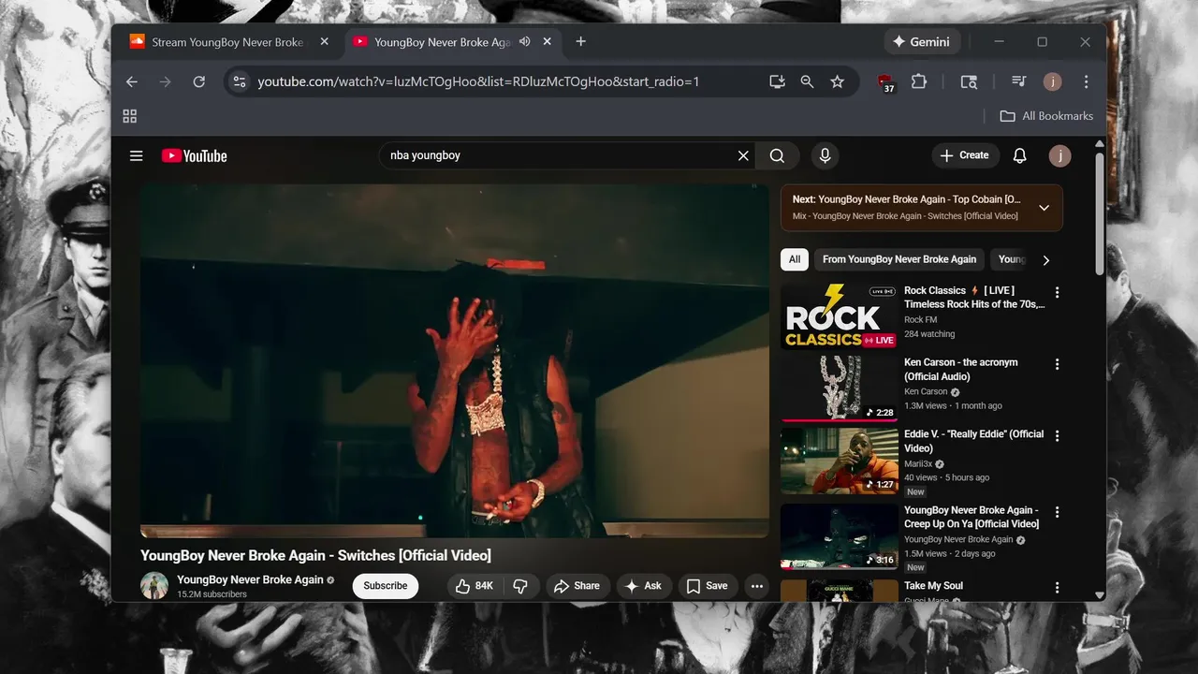The width and height of the screenshot is (1198, 674).
Task: Click the browser address bar URL
Action: pos(478,81)
